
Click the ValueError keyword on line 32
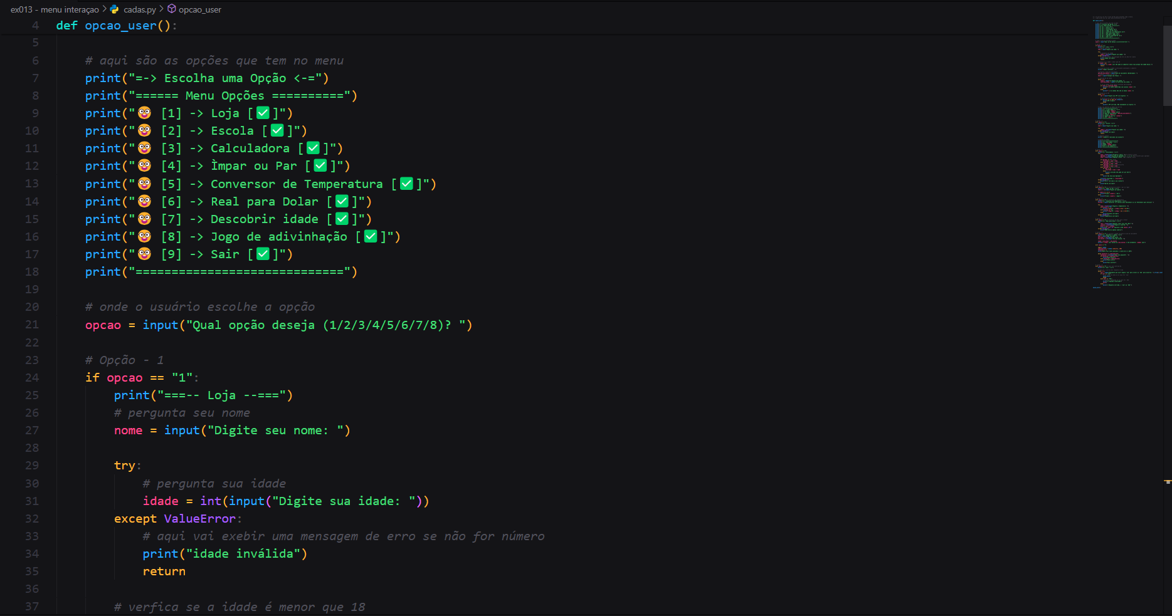pos(199,518)
